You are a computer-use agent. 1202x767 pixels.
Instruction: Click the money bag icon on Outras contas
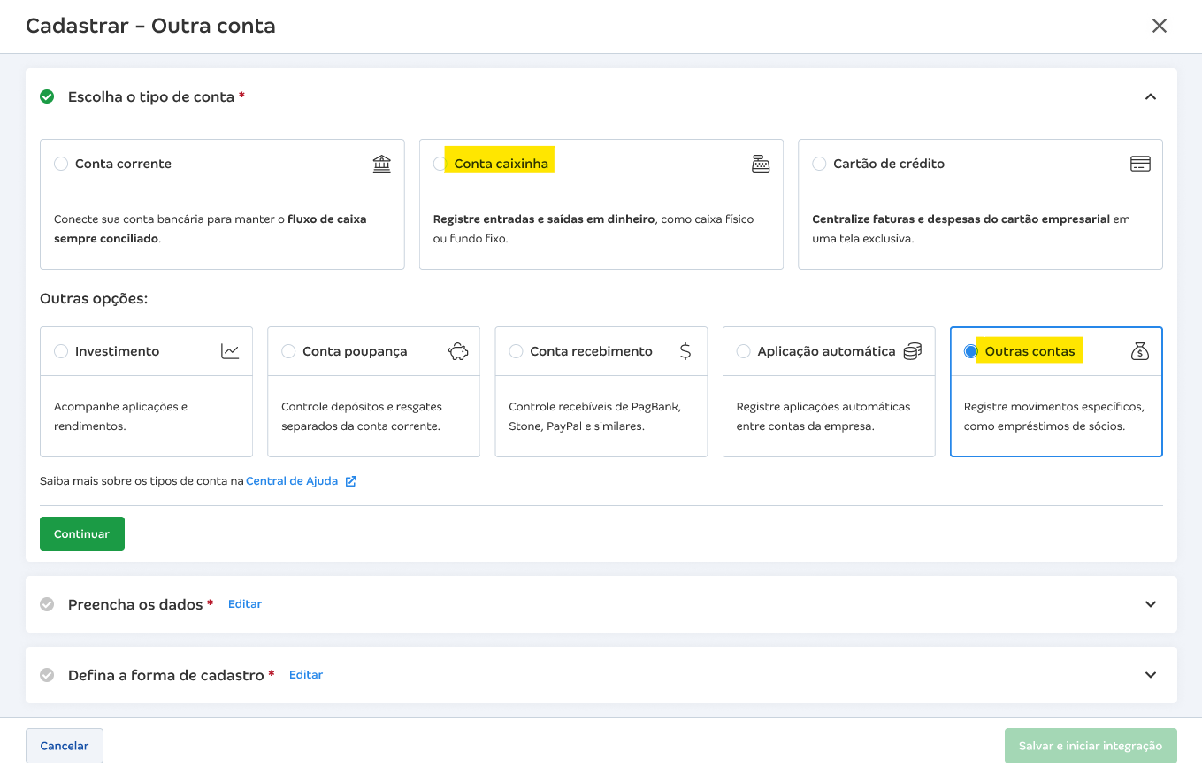1139,351
